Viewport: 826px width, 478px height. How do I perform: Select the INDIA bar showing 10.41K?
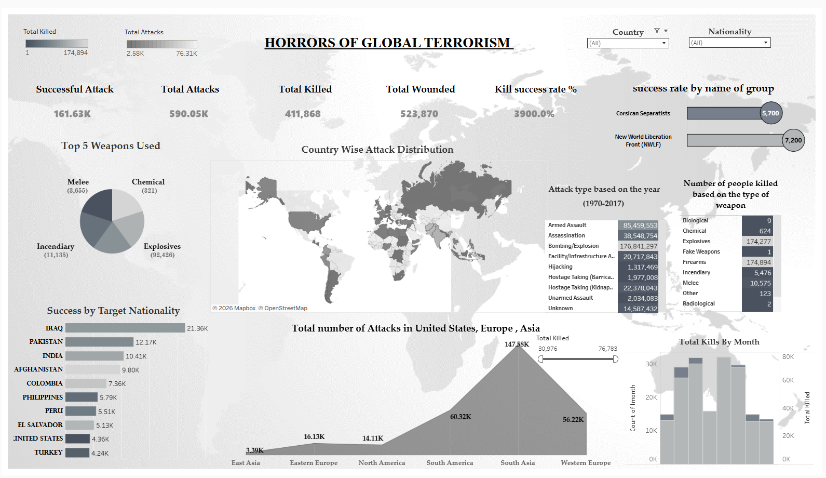pos(94,356)
